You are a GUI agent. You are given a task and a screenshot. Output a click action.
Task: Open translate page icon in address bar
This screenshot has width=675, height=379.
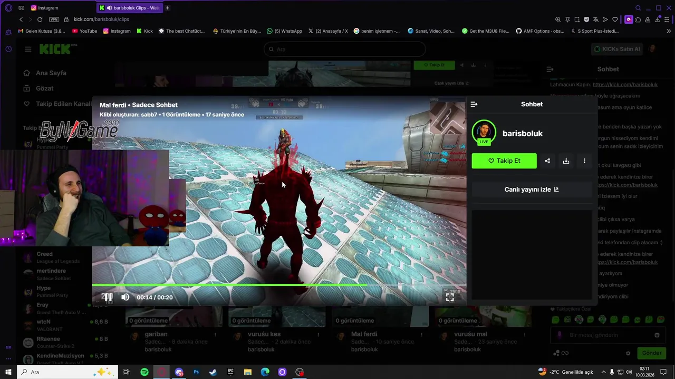click(596, 19)
